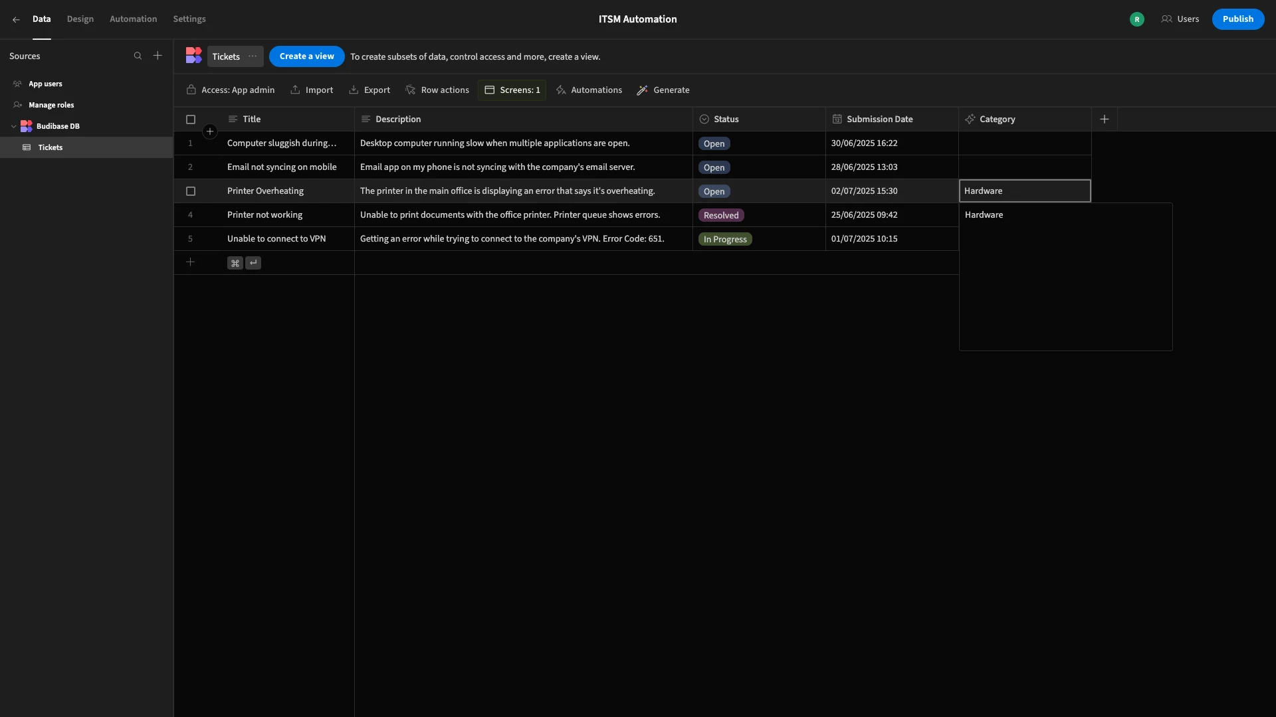Click the empty Category cell in row 1
The height and width of the screenshot is (717, 1276).
coord(1025,143)
